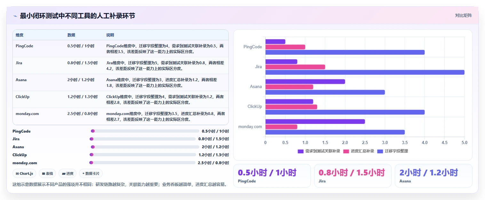The height and width of the screenshot is (200, 485).
Task: Click the PingCode description text in table
Action: 165,49
